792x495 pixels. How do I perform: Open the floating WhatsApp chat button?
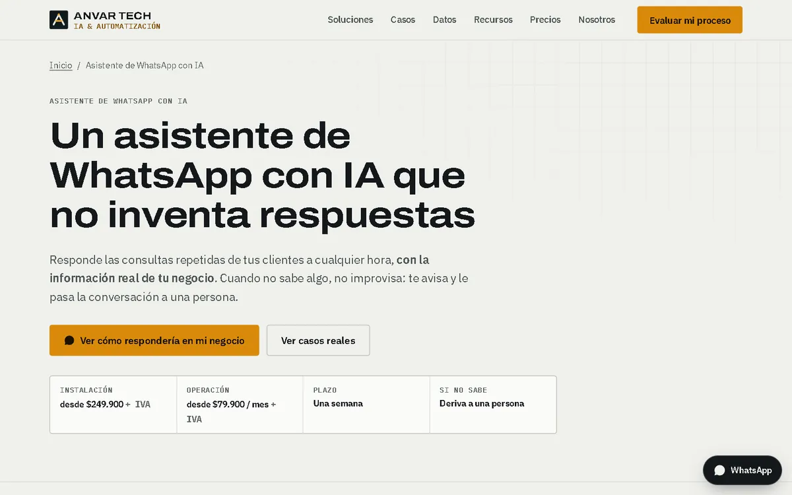(742, 471)
